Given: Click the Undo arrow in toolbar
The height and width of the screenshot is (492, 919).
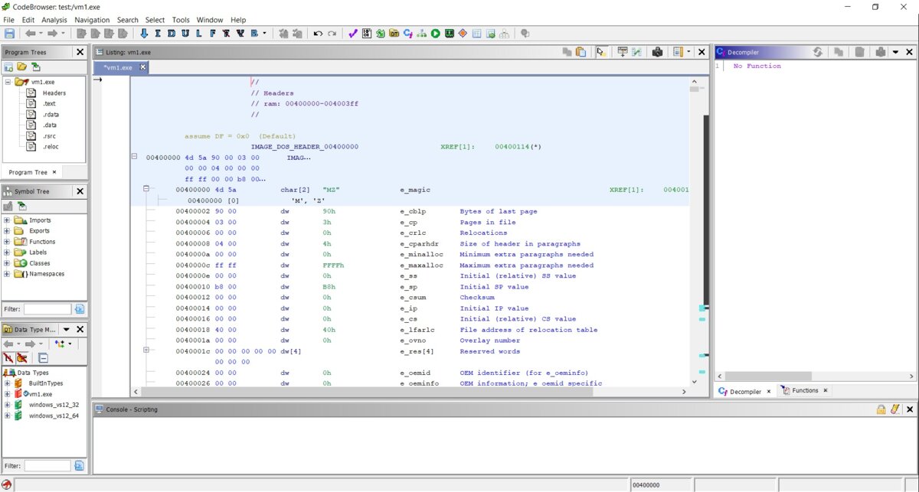Looking at the screenshot, I should (x=318, y=34).
